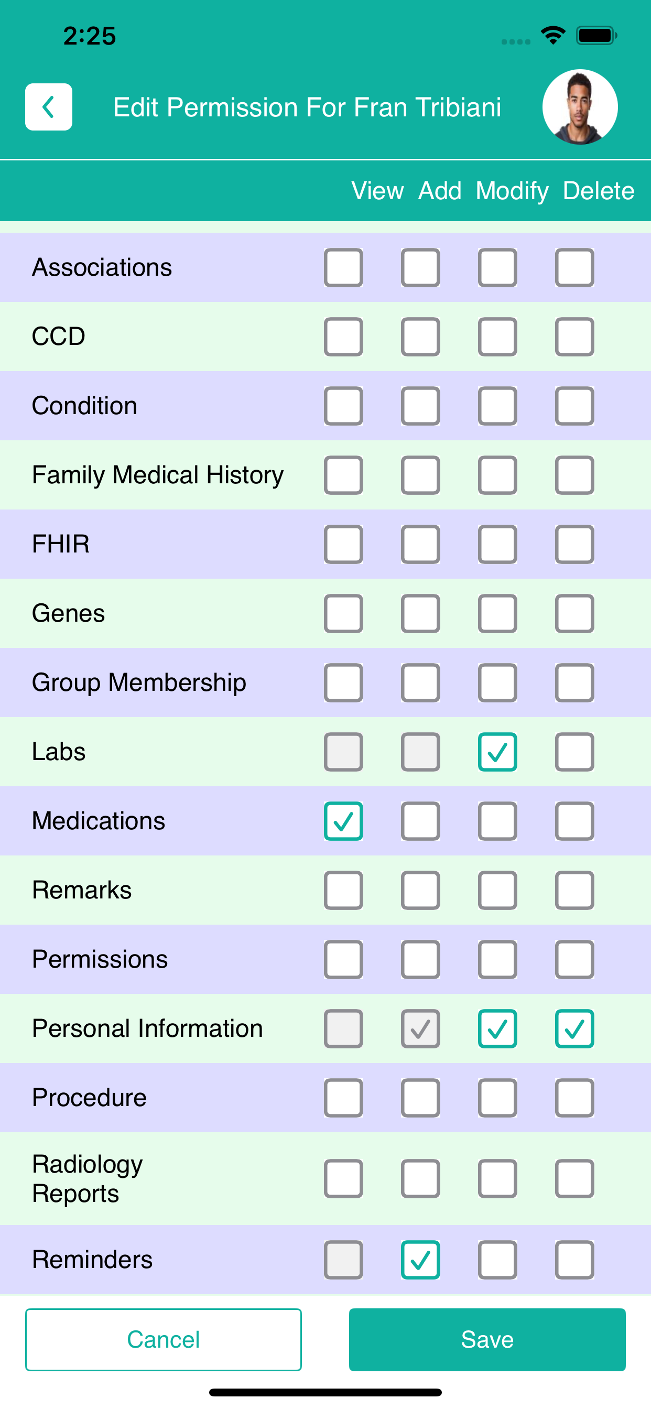The height and width of the screenshot is (1409, 651).
Task: Enable Group Membership Delete permission
Action: [x=574, y=682]
